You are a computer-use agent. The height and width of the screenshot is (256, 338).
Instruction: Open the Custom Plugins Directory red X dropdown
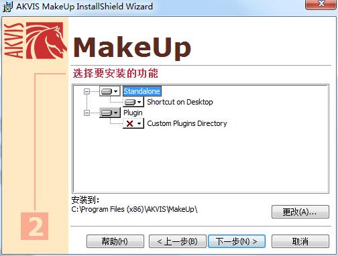[133, 123]
